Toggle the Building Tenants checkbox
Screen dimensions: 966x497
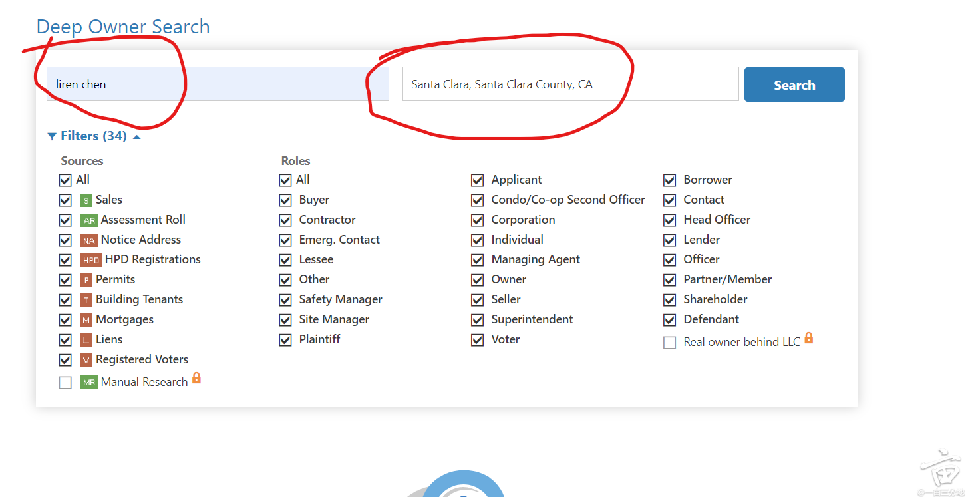[x=65, y=300]
